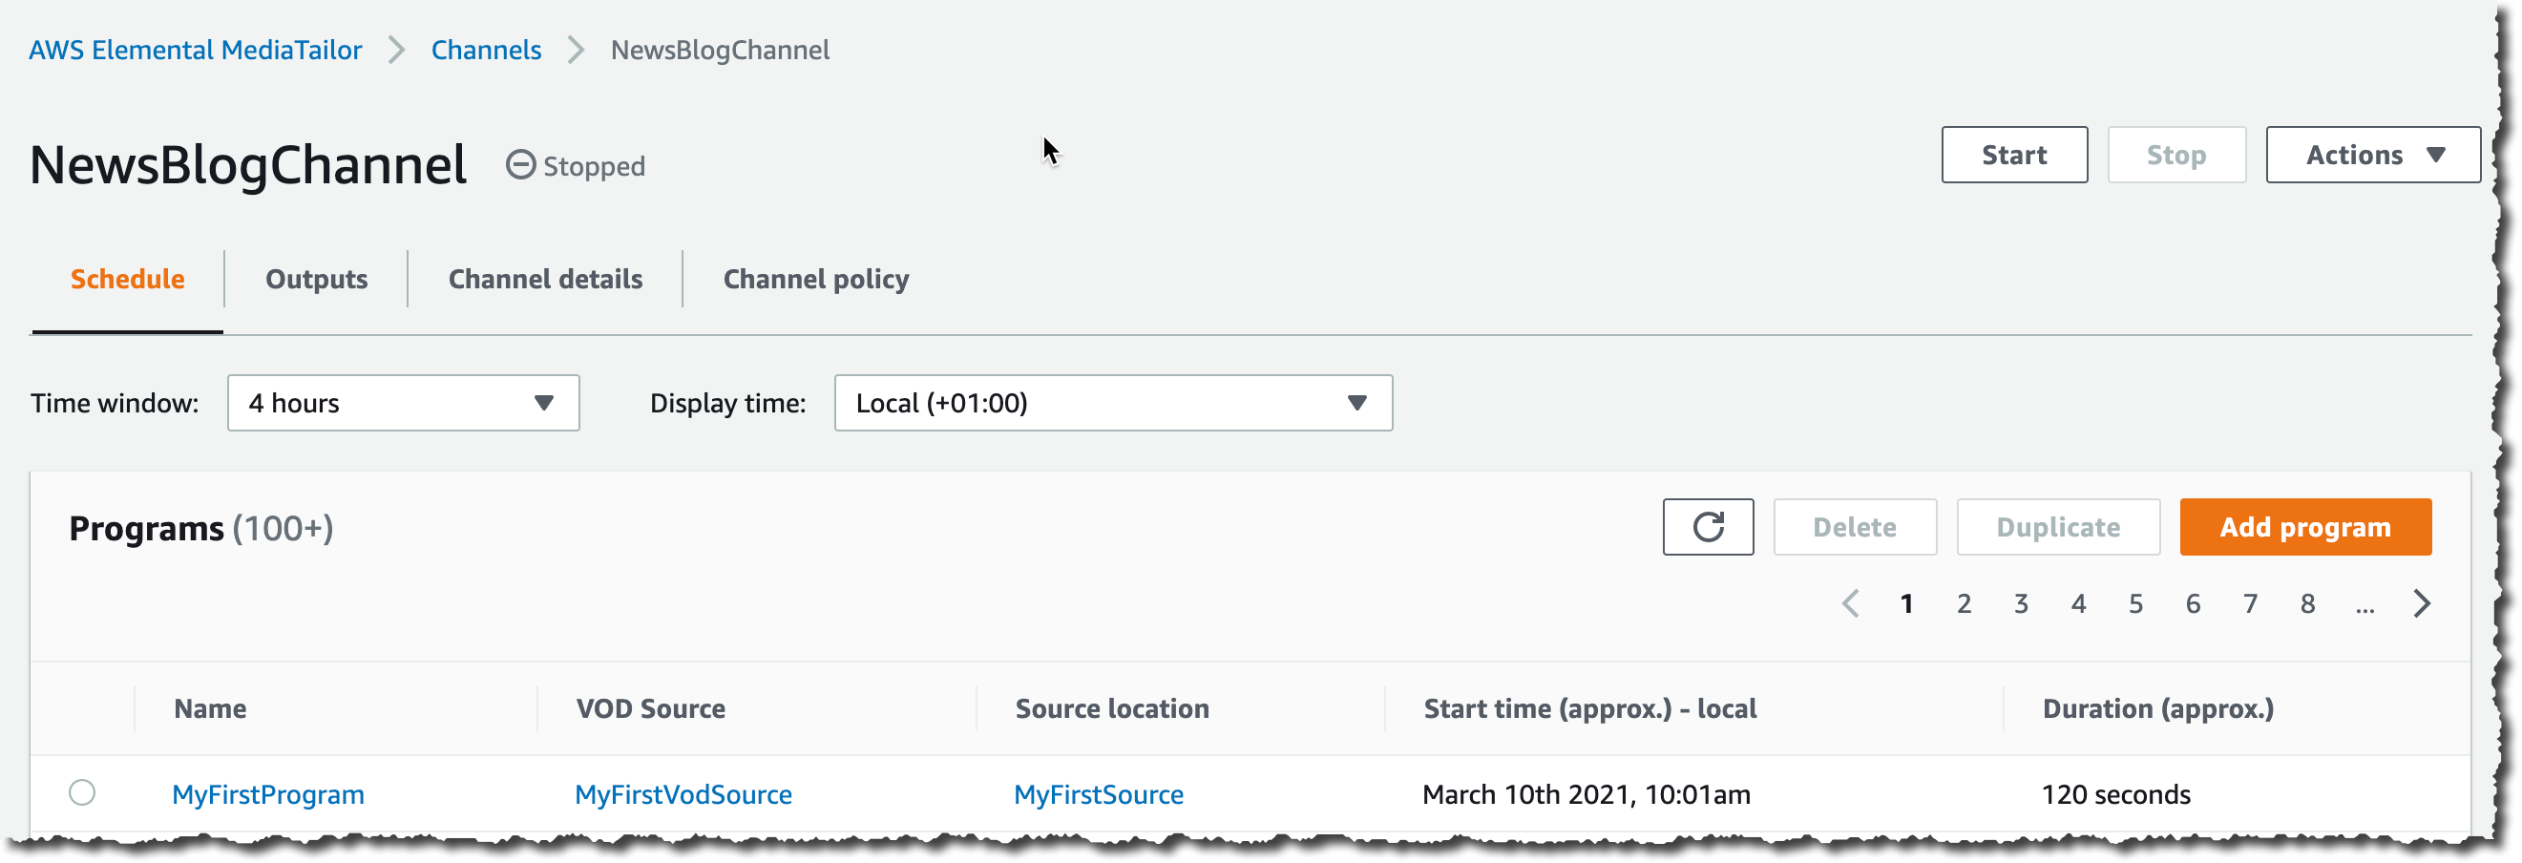The image size is (2522, 863).
Task: Click the March 10th 2021, 10:01am cell
Action: [x=1587, y=794]
